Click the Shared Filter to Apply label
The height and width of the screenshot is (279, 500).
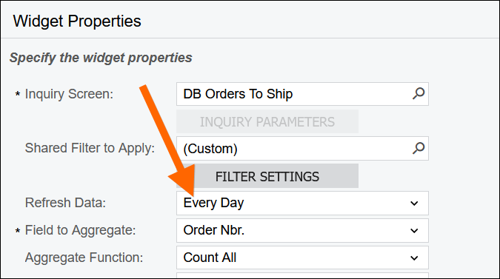coord(90,149)
